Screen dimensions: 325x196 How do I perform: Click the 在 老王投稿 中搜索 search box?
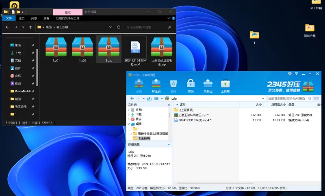pos(149,27)
